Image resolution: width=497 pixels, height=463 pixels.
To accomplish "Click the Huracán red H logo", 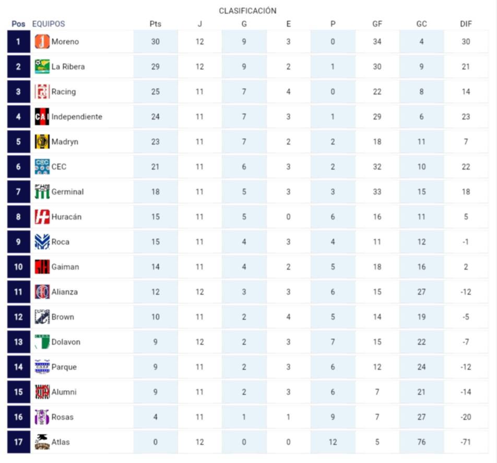I will (42, 217).
